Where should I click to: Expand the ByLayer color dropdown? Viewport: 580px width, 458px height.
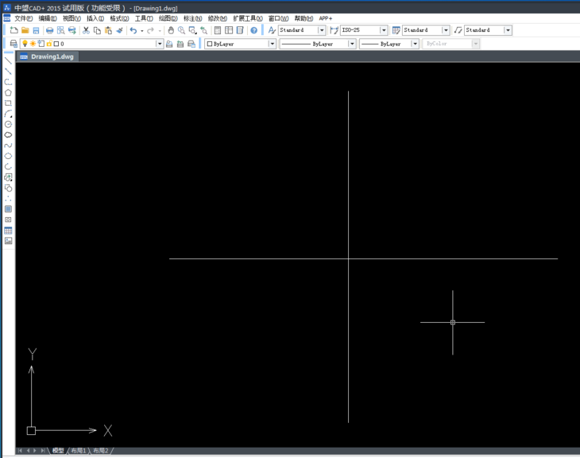272,44
